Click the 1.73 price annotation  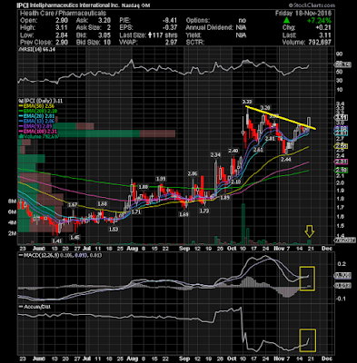coord(204,211)
